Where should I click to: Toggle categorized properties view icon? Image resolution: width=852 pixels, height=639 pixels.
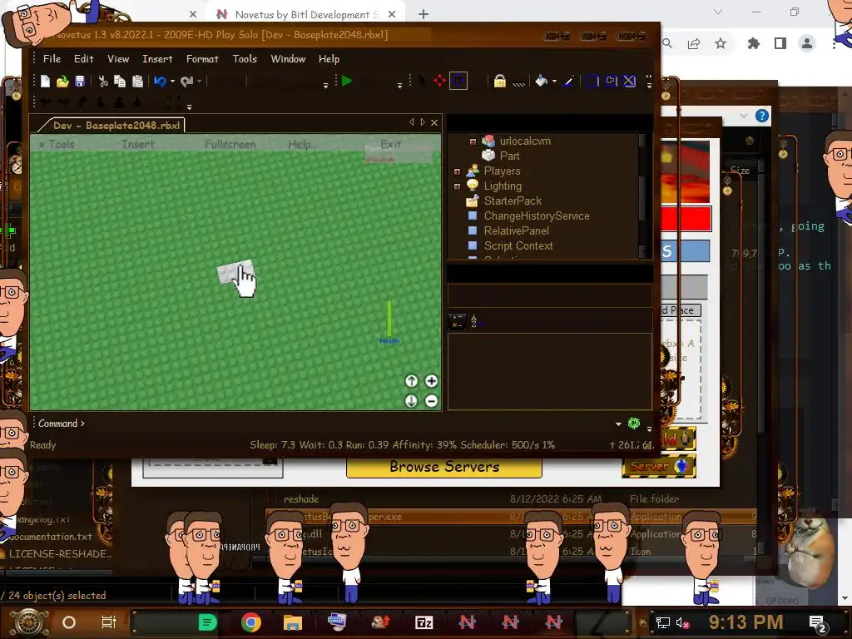pos(457,322)
